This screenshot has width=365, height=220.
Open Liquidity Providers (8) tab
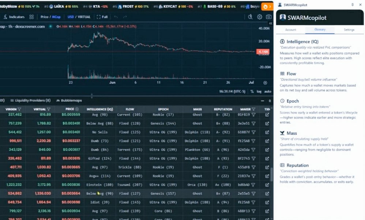(x=30, y=100)
